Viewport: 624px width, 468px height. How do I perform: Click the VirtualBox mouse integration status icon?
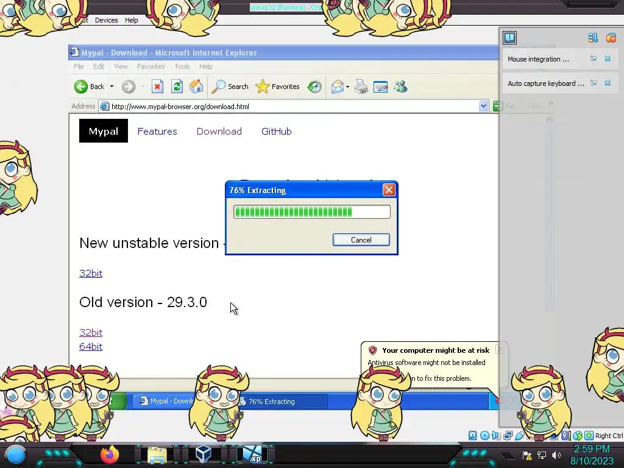[578, 436]
